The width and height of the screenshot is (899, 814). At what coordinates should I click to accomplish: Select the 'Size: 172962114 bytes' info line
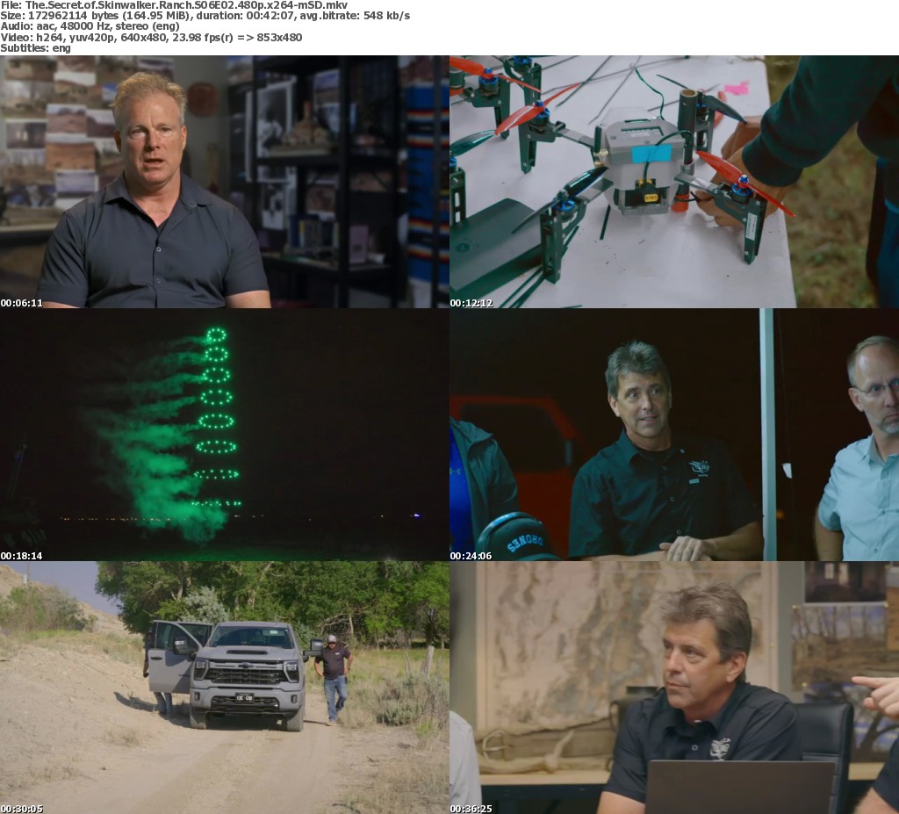tap(205, 16)
